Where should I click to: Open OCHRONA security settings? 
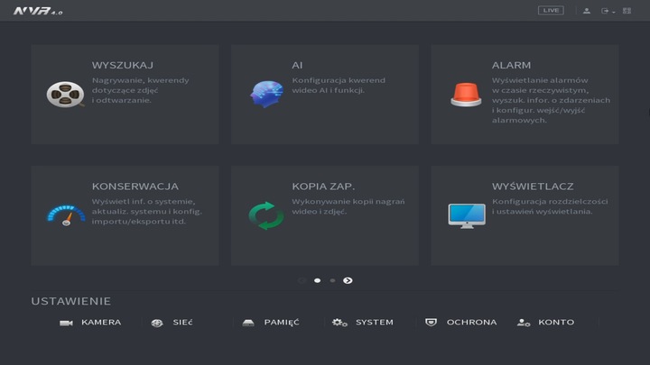[x=460, y=323]
